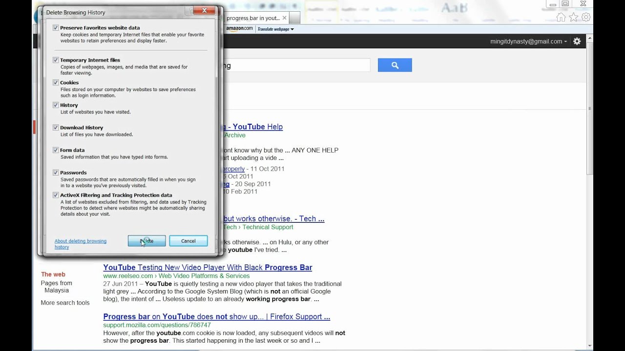
Task: Click Cancel in Delete Browsing History dialog
Action: 188,241
